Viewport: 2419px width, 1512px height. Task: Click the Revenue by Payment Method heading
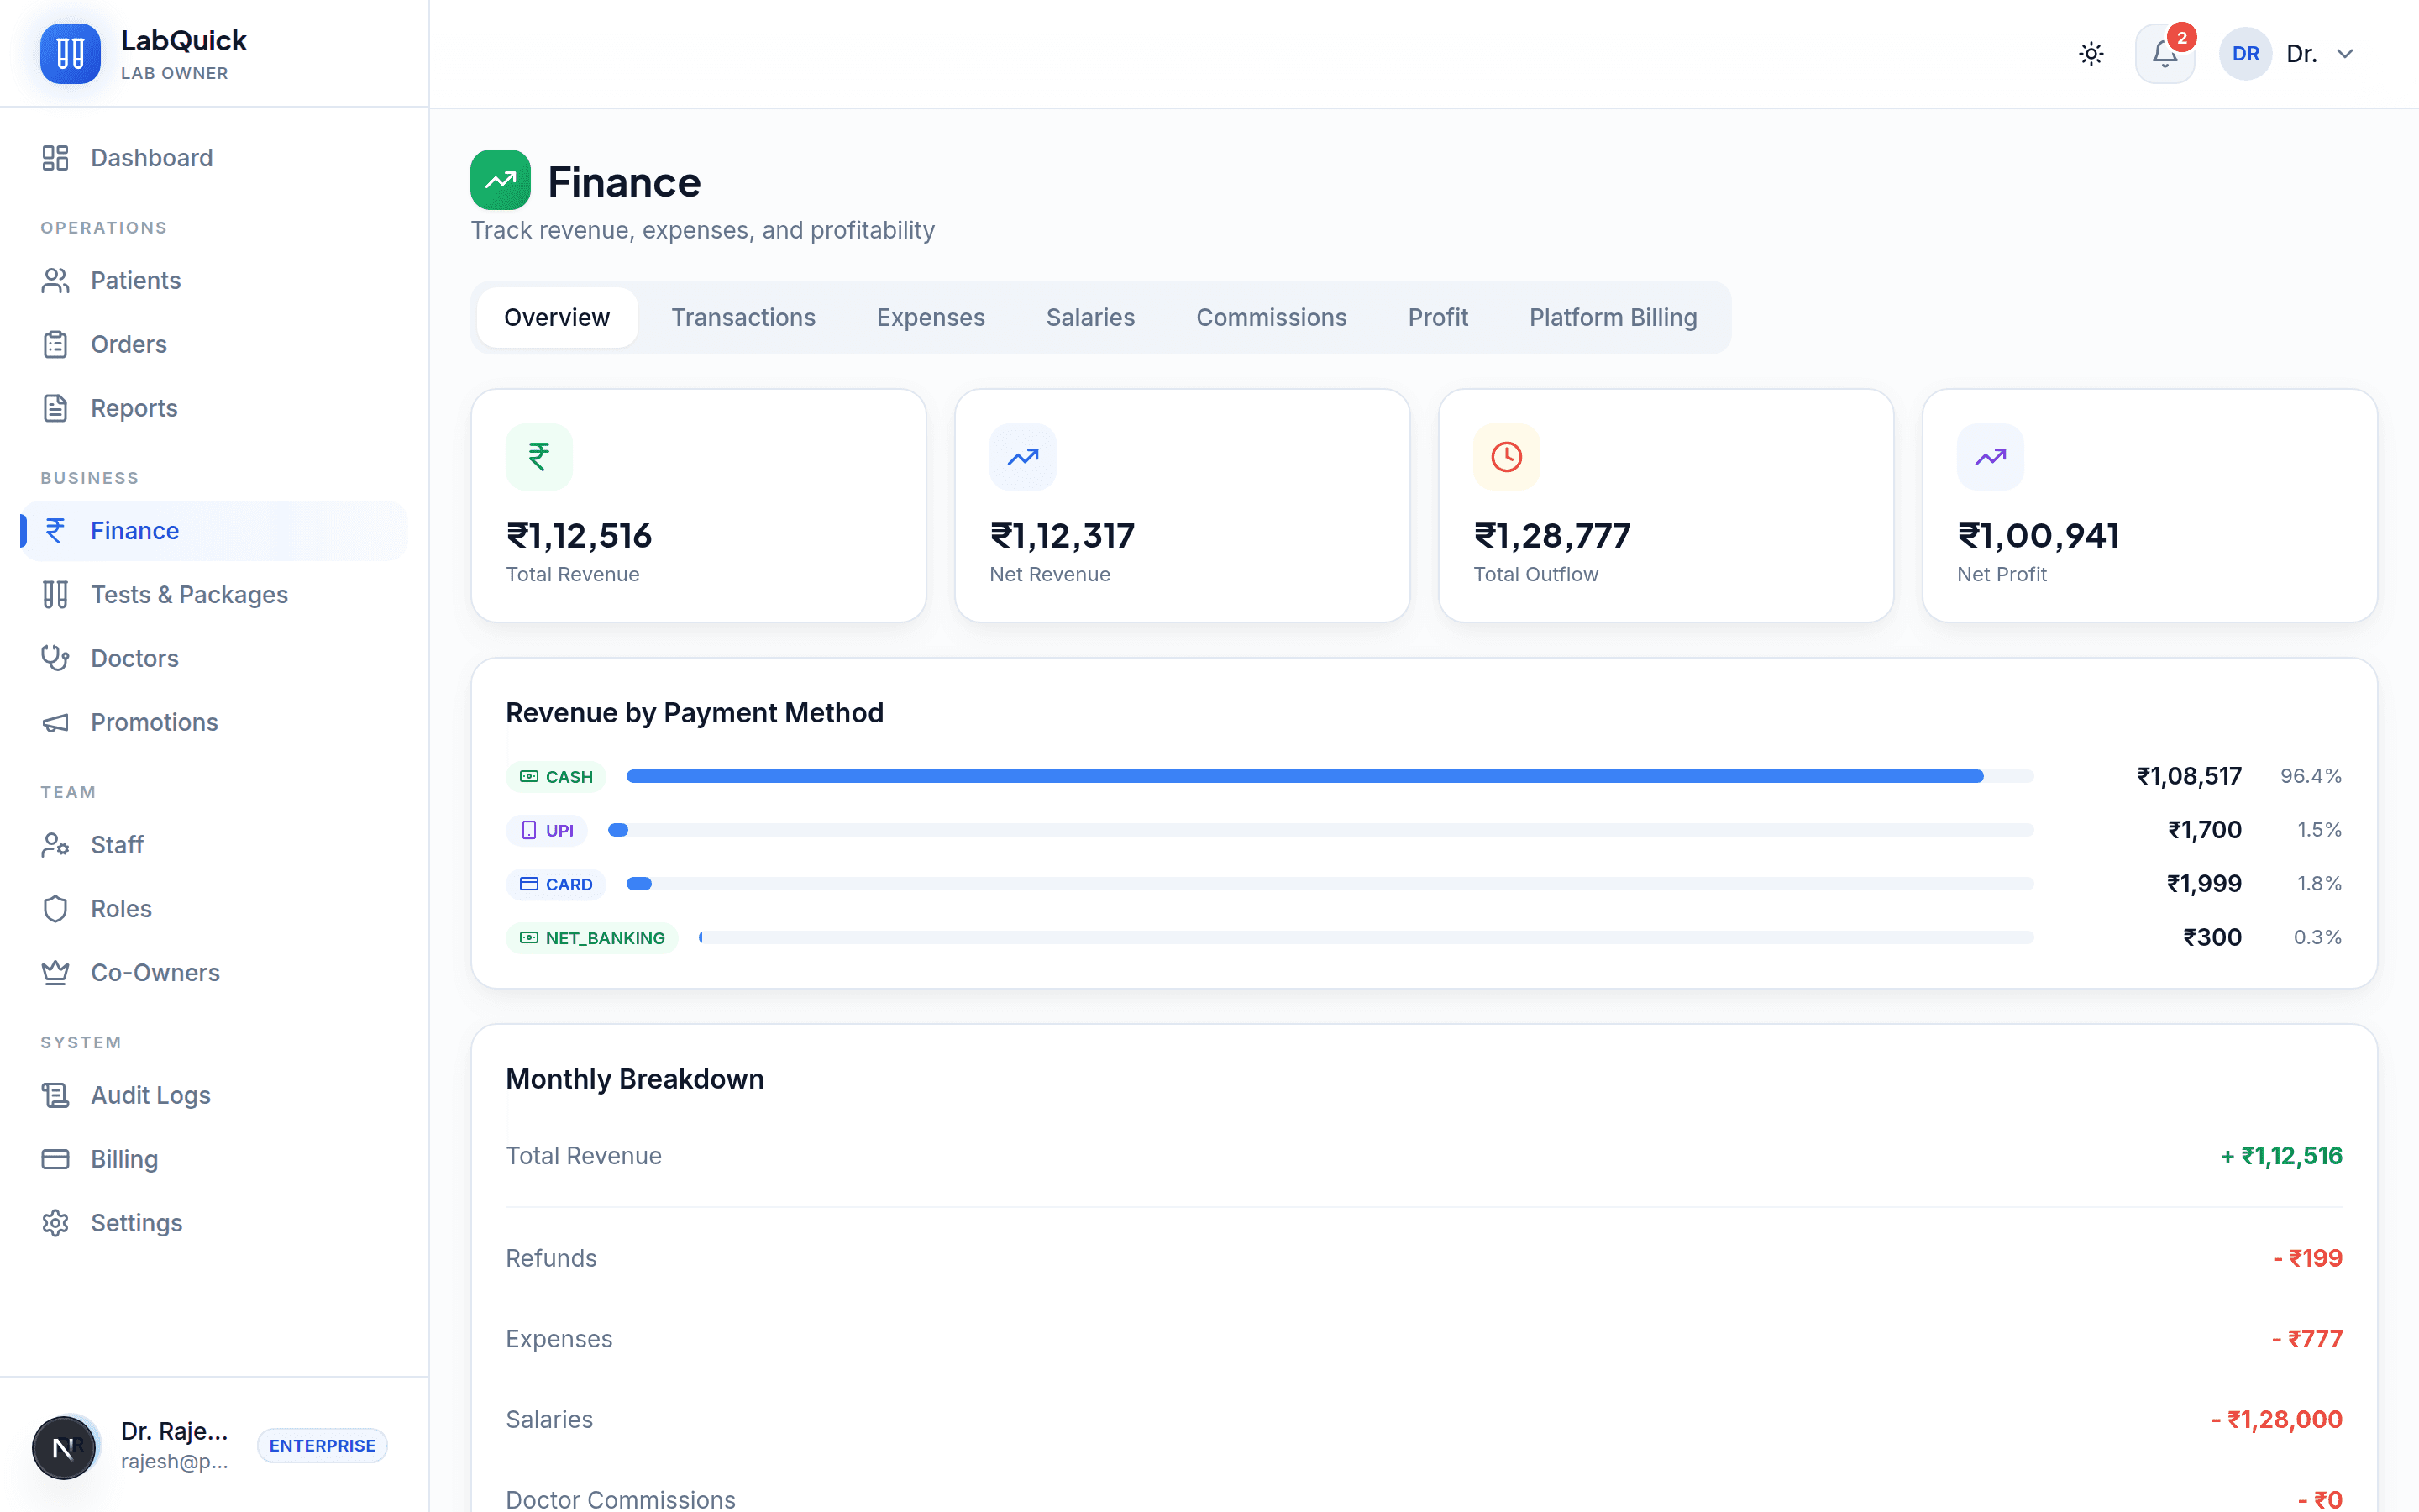[695, 713]
